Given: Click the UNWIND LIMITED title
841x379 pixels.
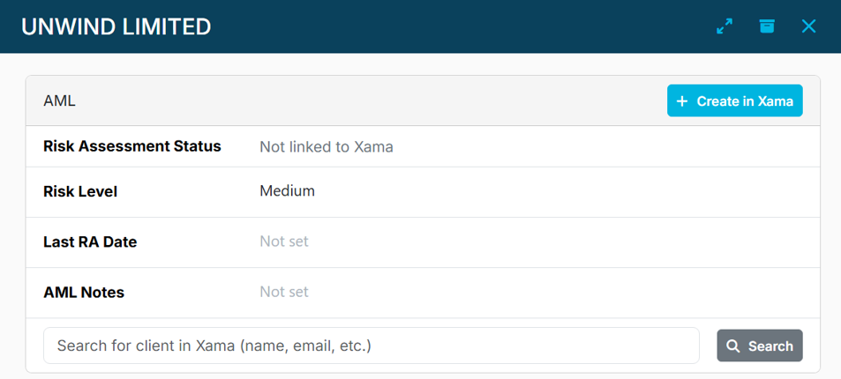Looking at the screenshot, I should point(116,26).
